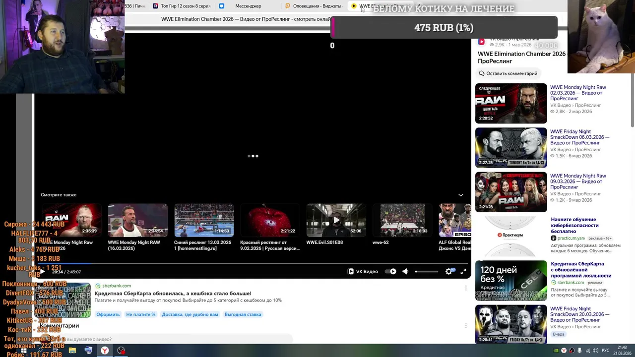Image resolution: width=635 pixels, height=357 pixels.
Task: Open the wwe-62 suggested video
Action: pyautogui.click(x=402, y=220)
